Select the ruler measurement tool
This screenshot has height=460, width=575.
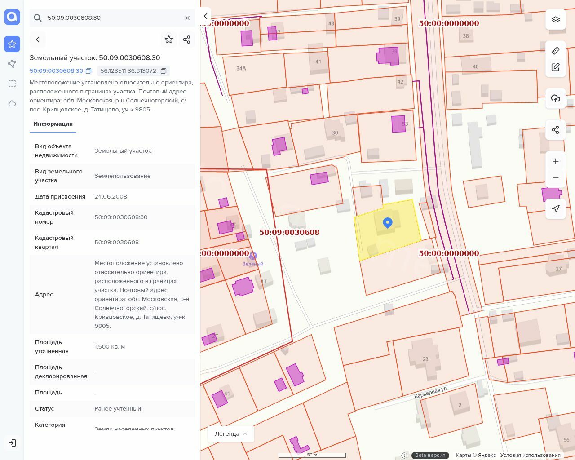pyautogui.click(x=556, y=50)
